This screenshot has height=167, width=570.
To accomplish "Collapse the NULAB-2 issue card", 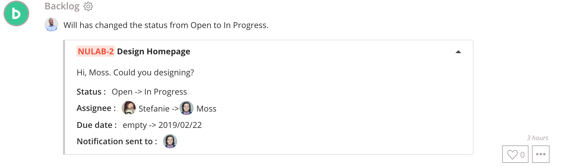I will [x=458, y=52].
